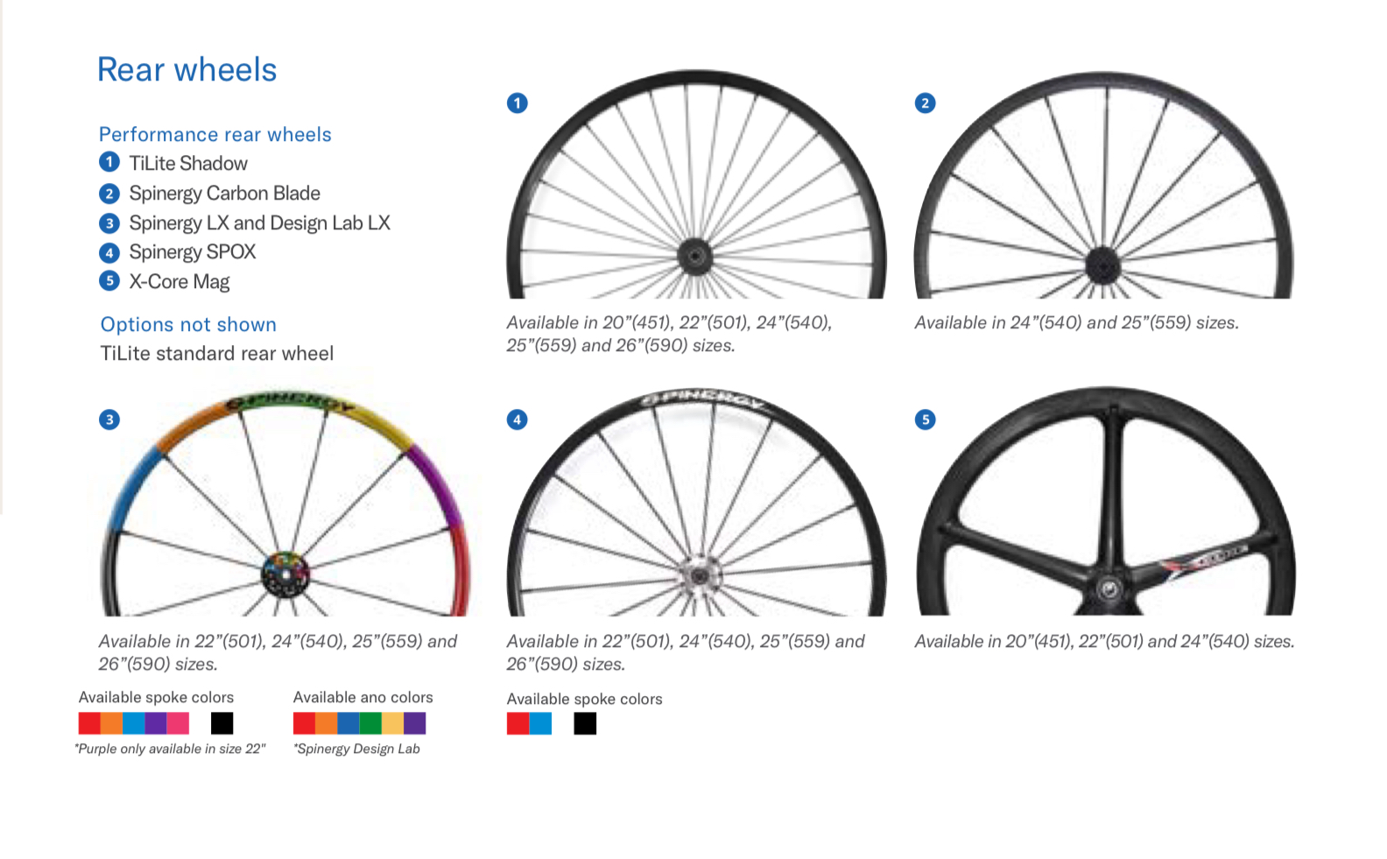Click the "Spinergy Design Lab" footnote
The height and width of the screenshot is (859, 1387).
[x=357, y=750]
